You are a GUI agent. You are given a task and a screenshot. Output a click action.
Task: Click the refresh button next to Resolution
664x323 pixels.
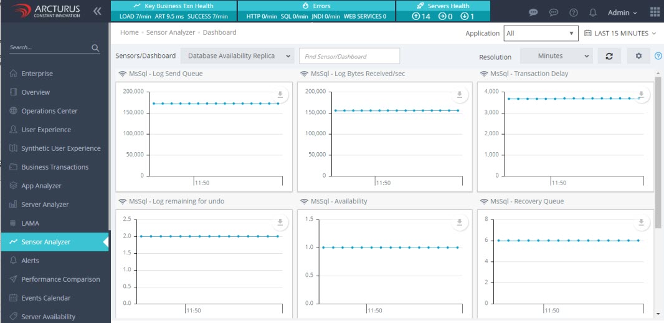(x=609, y=56)
